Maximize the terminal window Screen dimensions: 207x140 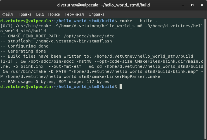pos(192,5)
